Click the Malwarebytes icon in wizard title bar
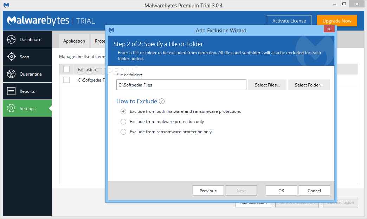 tap(111, 30)
